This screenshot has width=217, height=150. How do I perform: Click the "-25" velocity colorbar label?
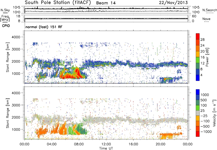[x=204, y=116]
